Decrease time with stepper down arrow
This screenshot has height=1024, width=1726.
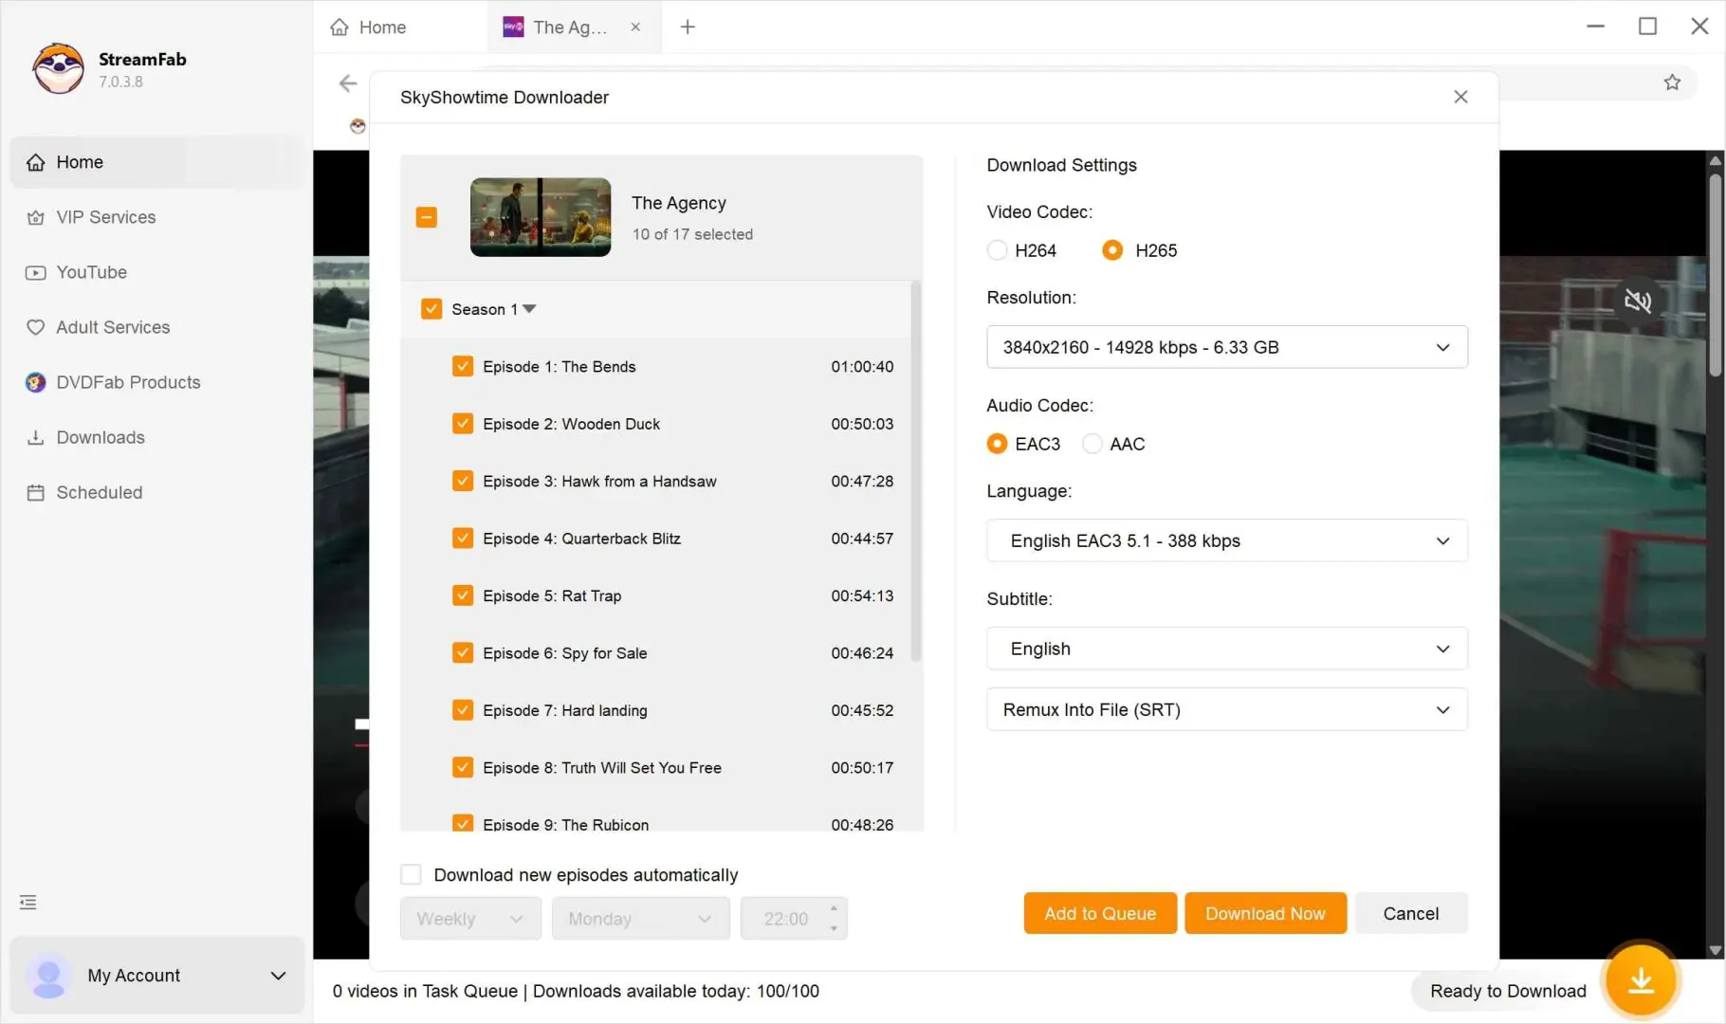click(834, 928)
